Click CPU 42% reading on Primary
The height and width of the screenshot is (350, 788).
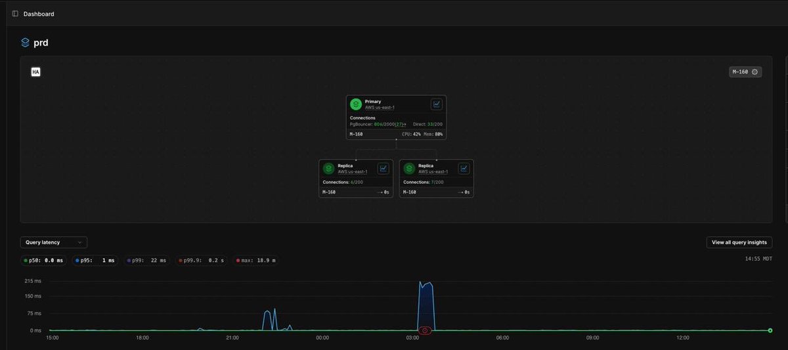[x=411, y=134]
